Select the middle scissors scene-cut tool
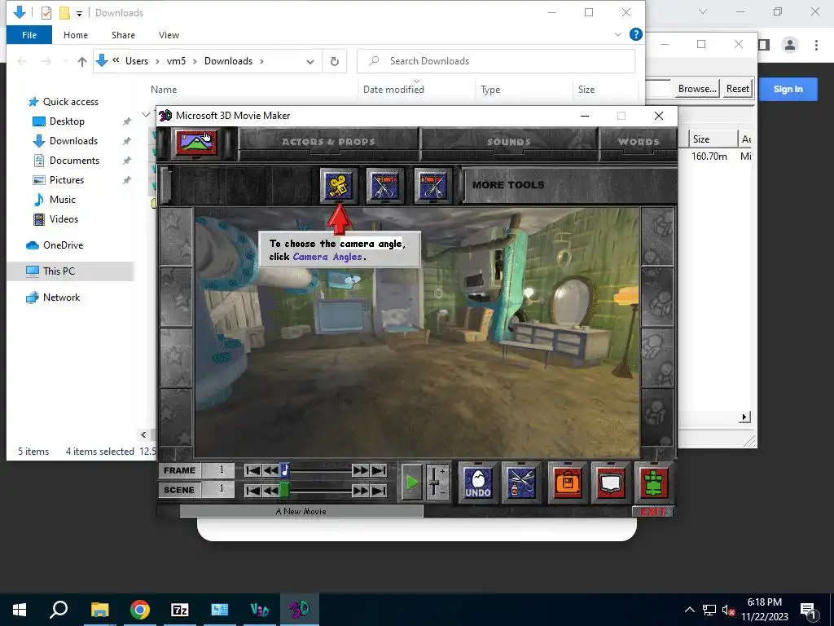This screenshot has height=626, width=834. pyautogui.click(x=385, y=186)
